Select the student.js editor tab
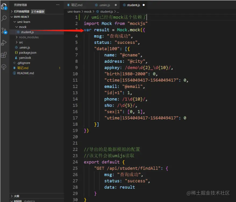 click(x=133, y=5)
